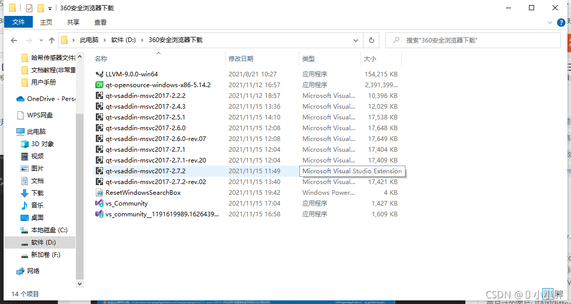
Task: Expand the chevron after 此电脑 in address bar
Action: pos(105,40)
